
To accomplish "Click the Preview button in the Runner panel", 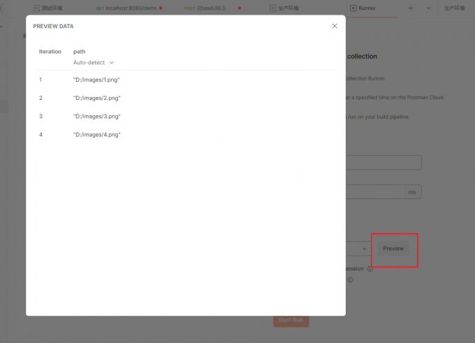I will point(393,249).
